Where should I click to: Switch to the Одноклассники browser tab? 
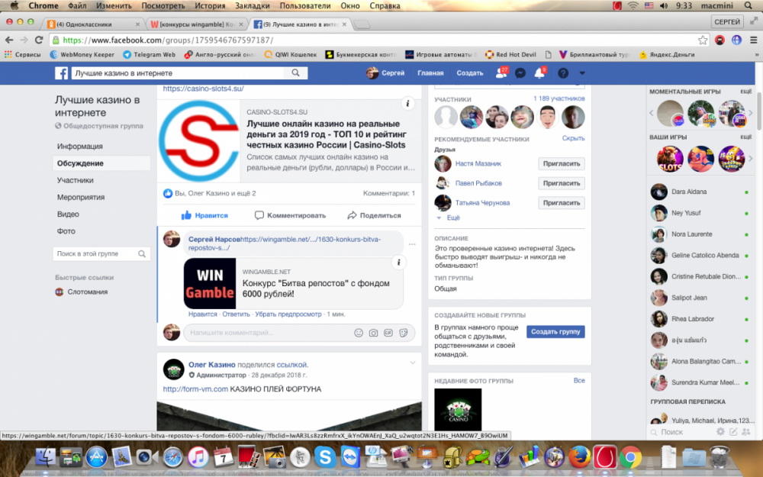point(92,24)
